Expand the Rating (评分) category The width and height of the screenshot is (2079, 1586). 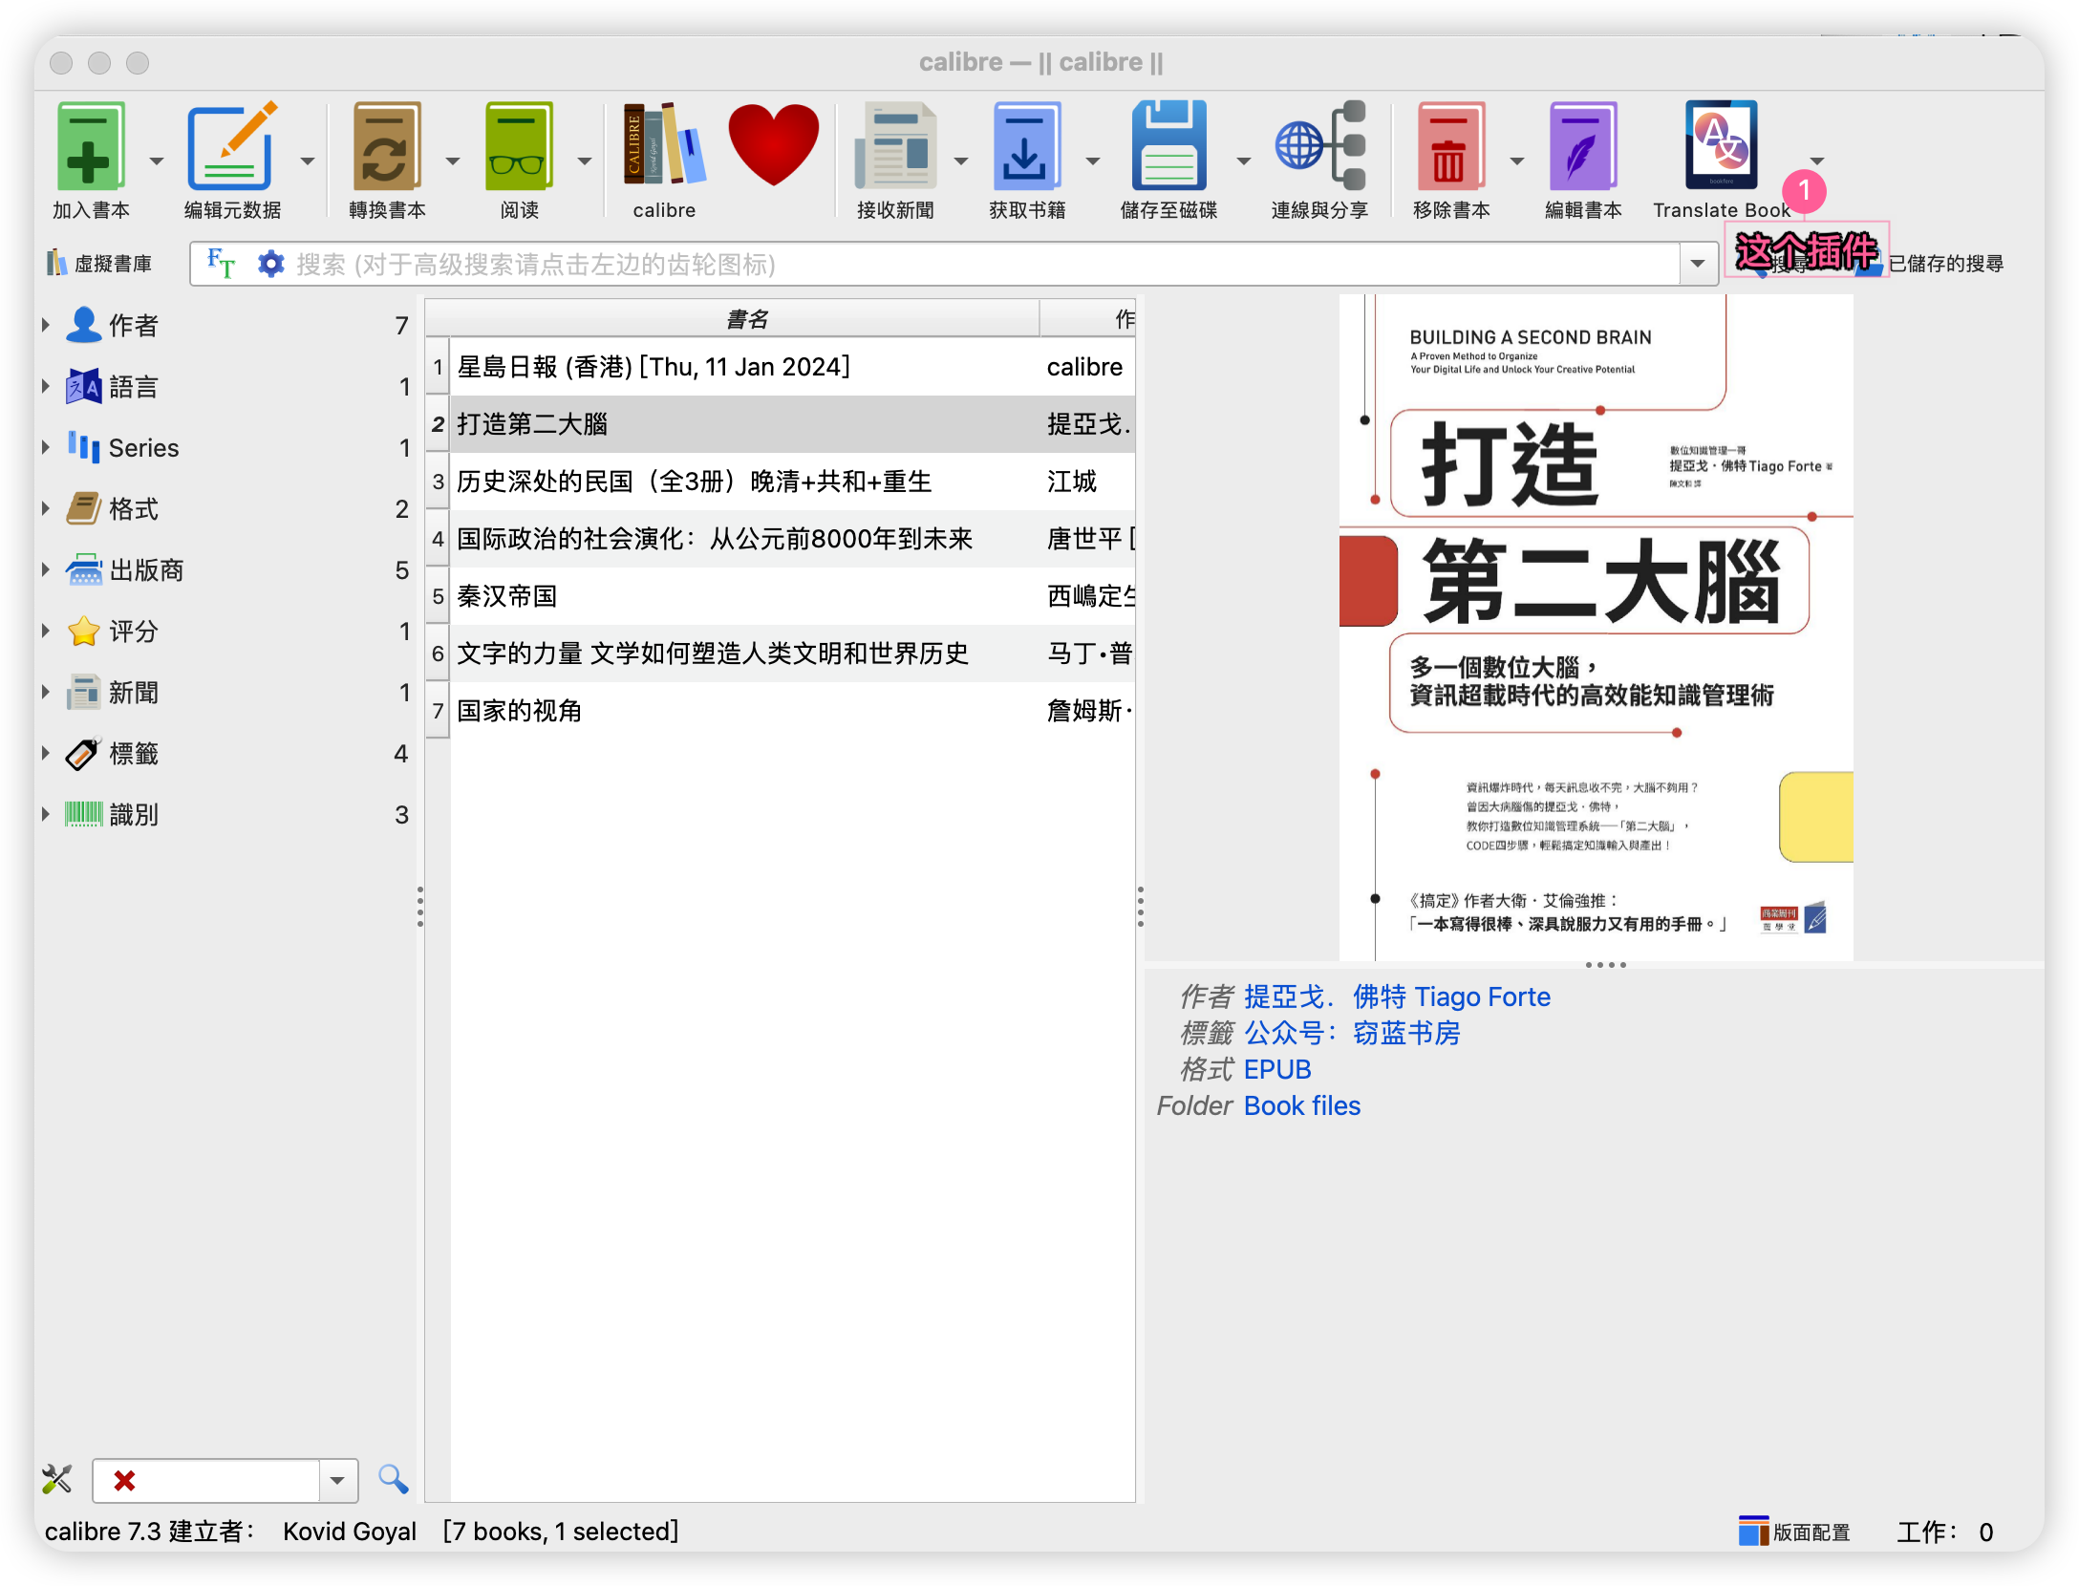point(46,631)
